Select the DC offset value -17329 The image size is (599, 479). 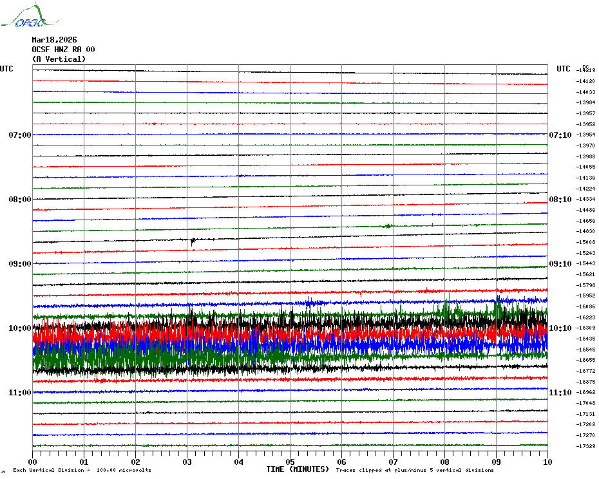pos(586,446)
